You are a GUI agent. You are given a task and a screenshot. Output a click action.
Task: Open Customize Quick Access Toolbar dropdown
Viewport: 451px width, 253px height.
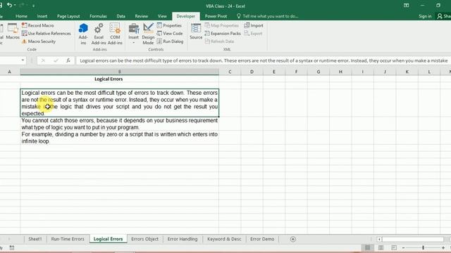point(33,6)
